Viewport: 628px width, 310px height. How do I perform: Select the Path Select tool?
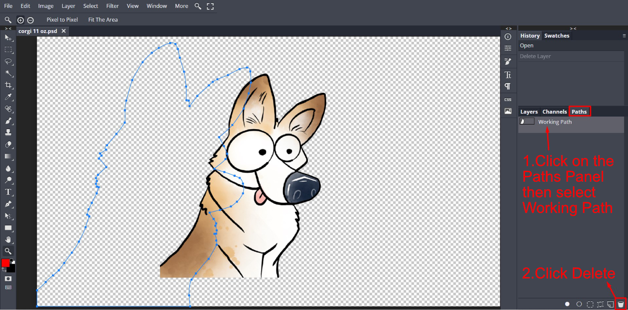[x=8, y=216]
